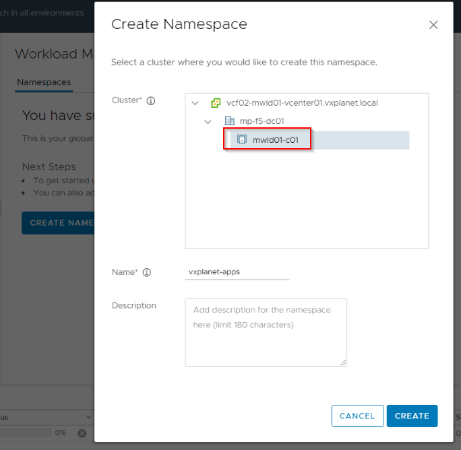Click inside the Description text area

click(266, 332)
